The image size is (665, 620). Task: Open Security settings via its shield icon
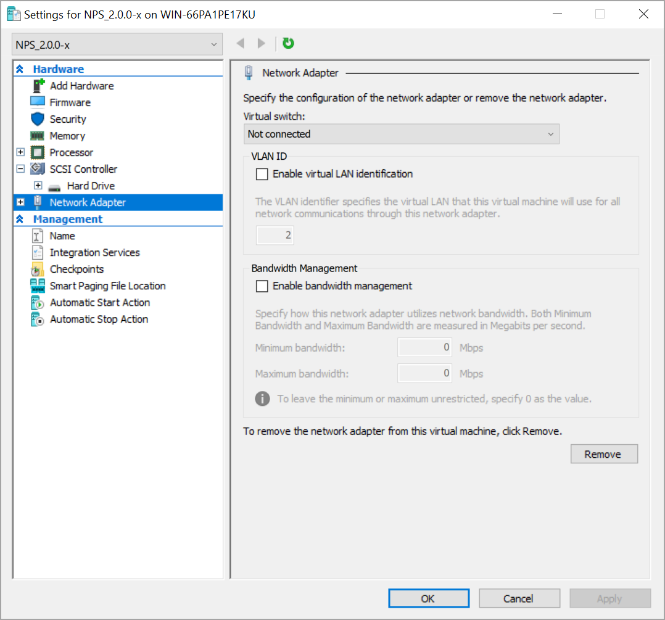pyautogui.click(x=38, y=119)
